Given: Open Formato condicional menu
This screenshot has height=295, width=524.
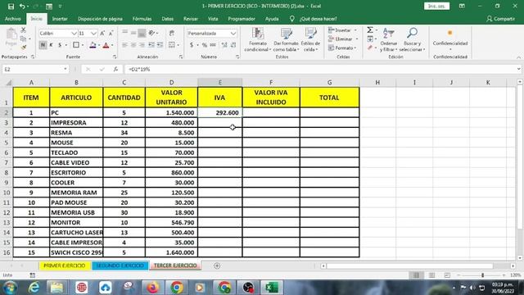Looking at the screenshot, I should point(258,39).
